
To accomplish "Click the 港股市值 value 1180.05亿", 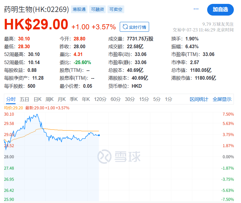I will tap(205, 78).
